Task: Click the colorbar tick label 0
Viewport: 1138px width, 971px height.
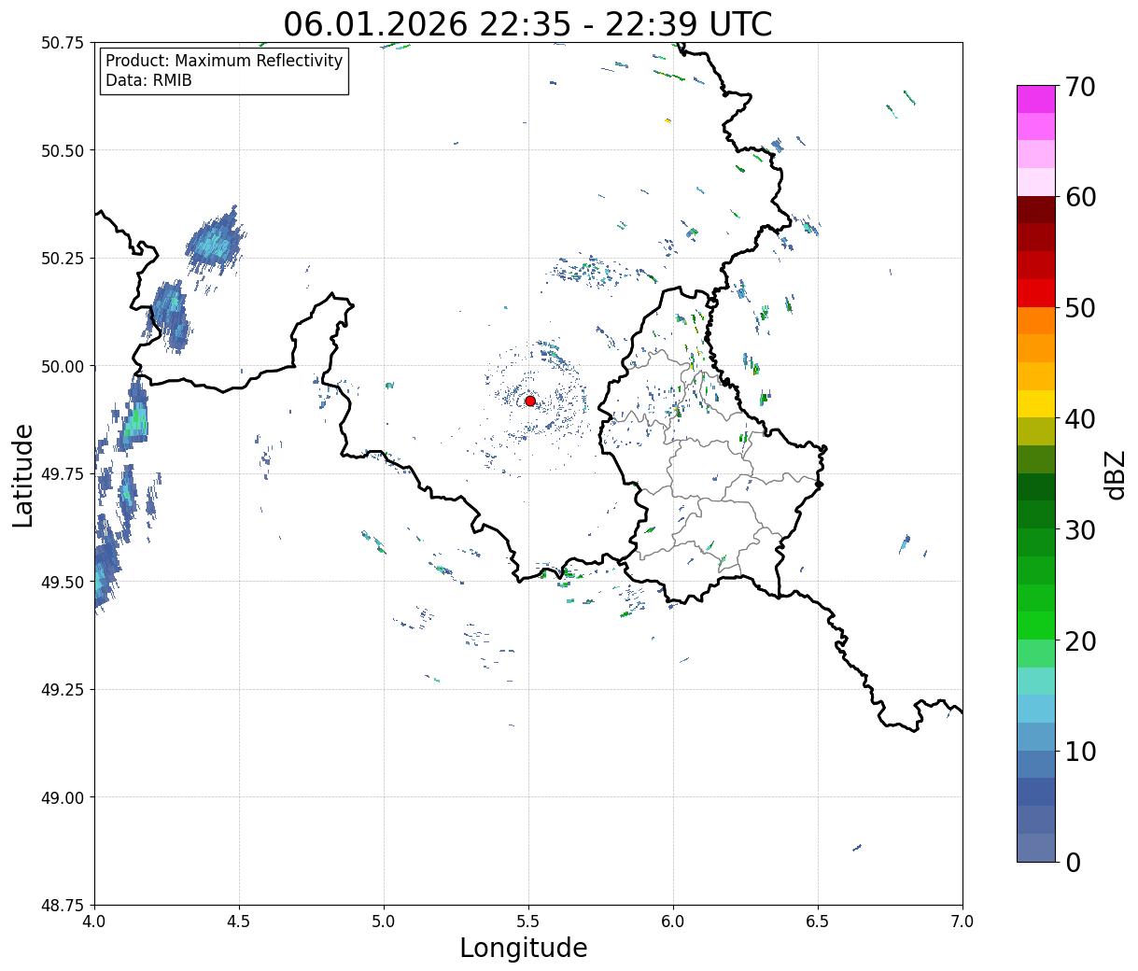Action: coord(1073,863)
